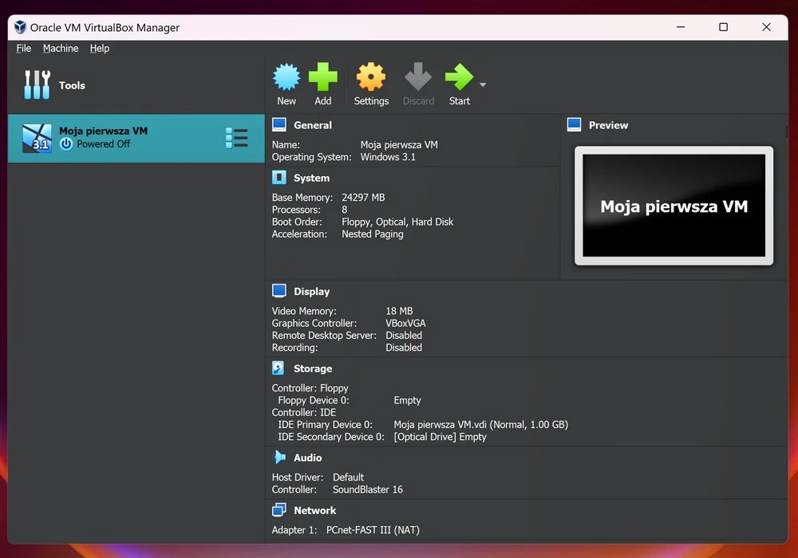Viewport: 798px width, 558px height.
Task: Click the Preview section monitor icon
Action: 574,124
